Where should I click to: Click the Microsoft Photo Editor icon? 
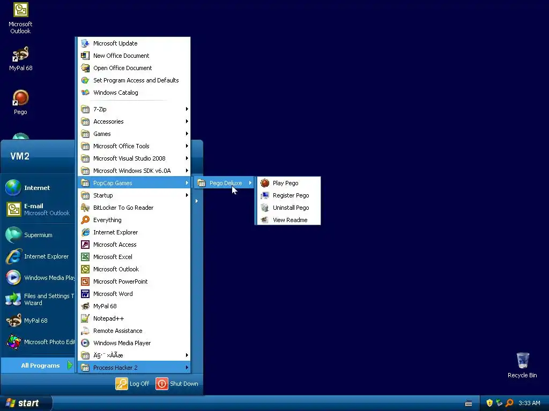point(13,342)
